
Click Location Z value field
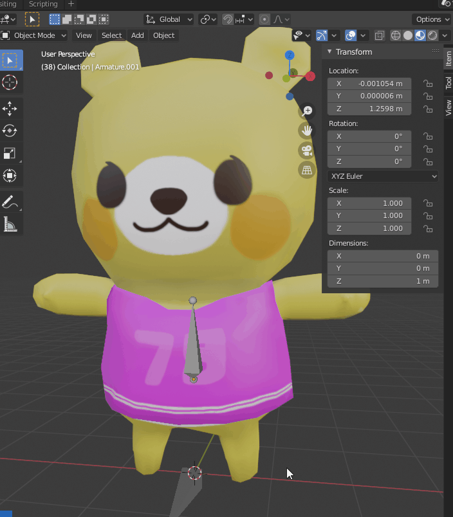point(369,109)
